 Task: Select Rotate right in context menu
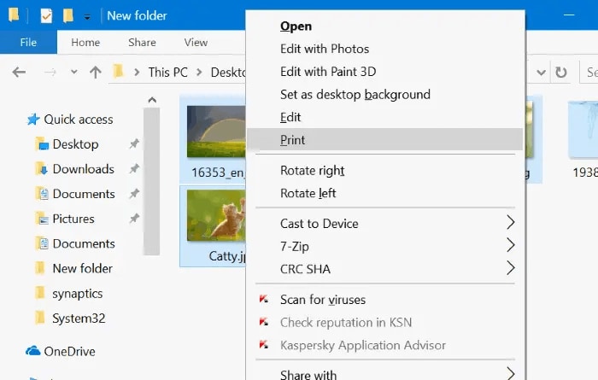312,171
